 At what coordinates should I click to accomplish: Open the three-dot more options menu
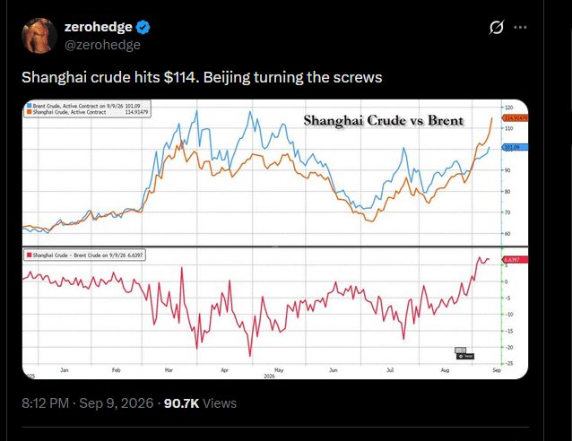coord(520,27)
